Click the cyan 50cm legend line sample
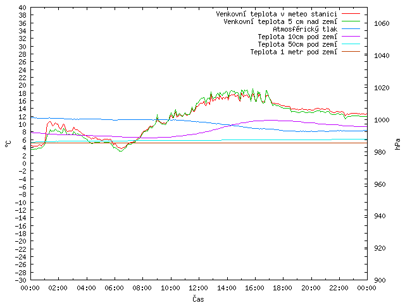The height and width of the screenshot is (303, 405). pyautogui.click(x=351, y=44)
